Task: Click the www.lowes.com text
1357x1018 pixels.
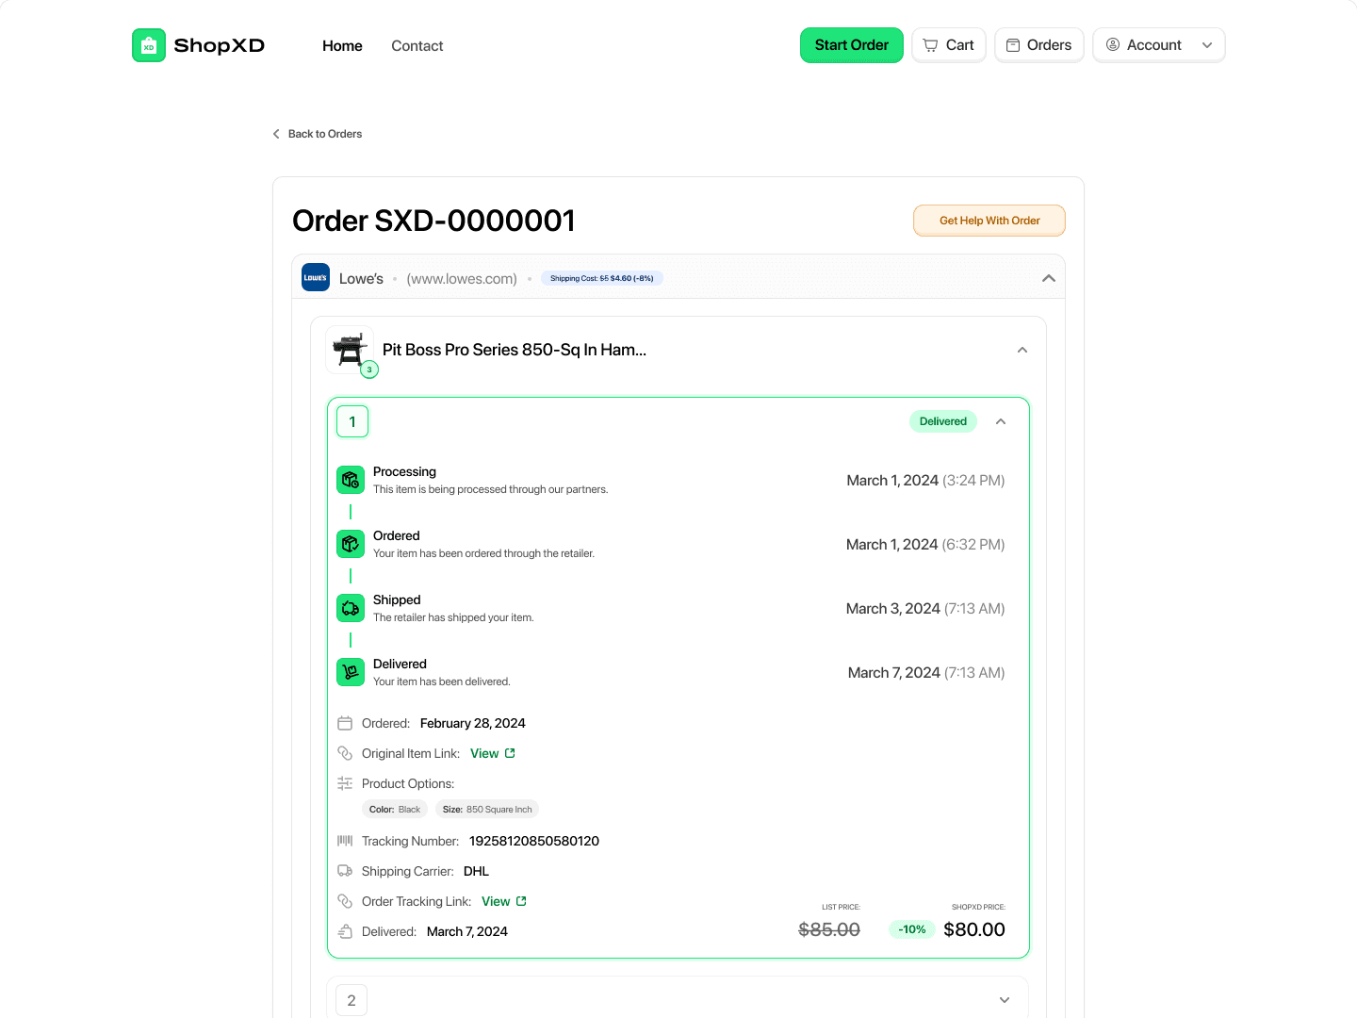Action: (x=462, y=279)
